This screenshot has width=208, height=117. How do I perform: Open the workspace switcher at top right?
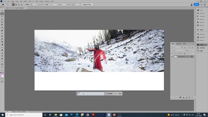pos(205,5)
